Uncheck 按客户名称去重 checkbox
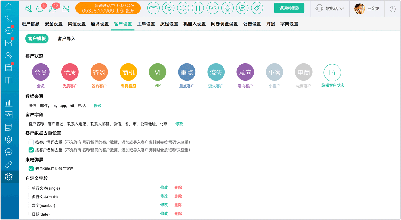This screenshot has width=401, height=220. [x=31, y=150]
